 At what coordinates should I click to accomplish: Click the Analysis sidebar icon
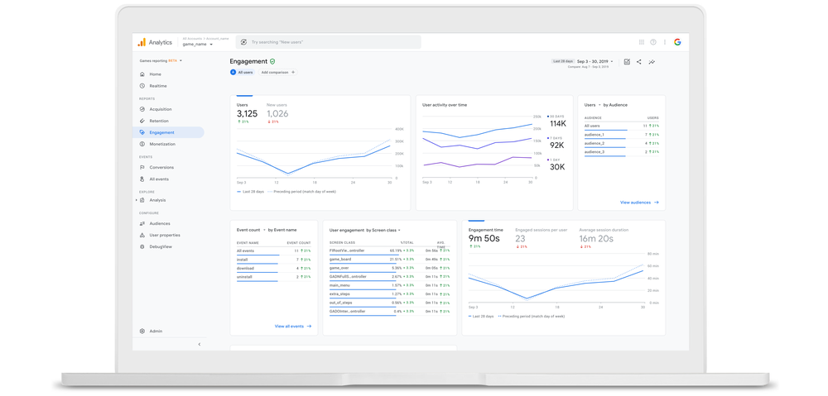click(x=142, y=200)
